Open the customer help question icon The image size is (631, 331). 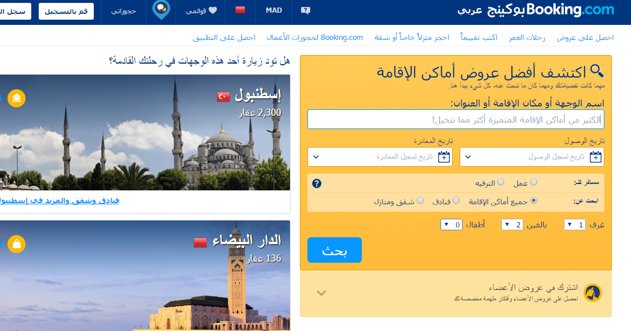306,10
